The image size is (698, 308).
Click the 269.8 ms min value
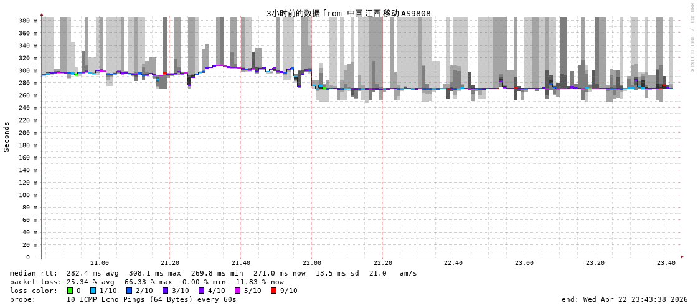click(x=217, y=273)
